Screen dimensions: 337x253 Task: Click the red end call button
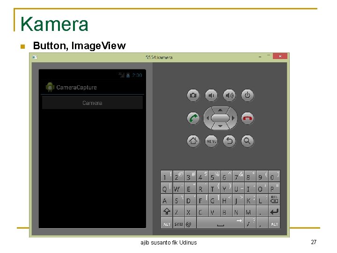(x=248, y=119)
